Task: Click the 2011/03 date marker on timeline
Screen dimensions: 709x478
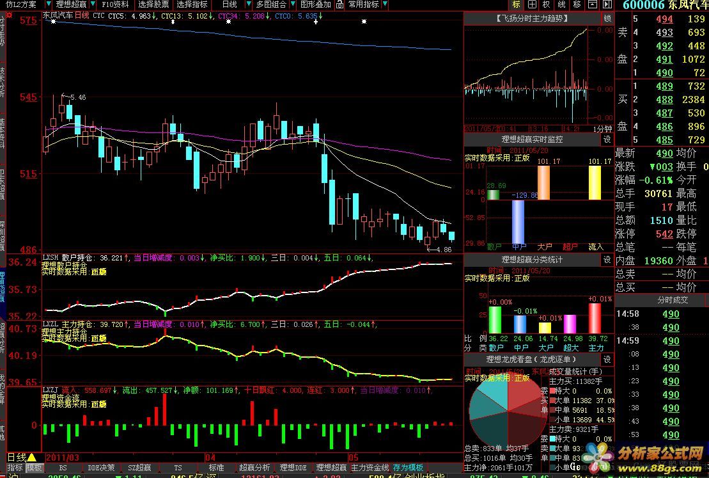Action: (63, 458)
